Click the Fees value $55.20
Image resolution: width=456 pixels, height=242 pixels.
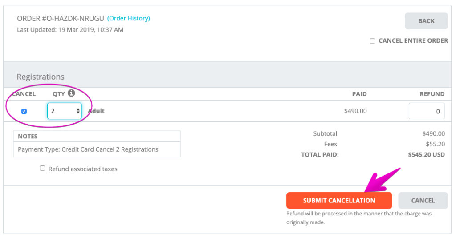tap(436, 144)
